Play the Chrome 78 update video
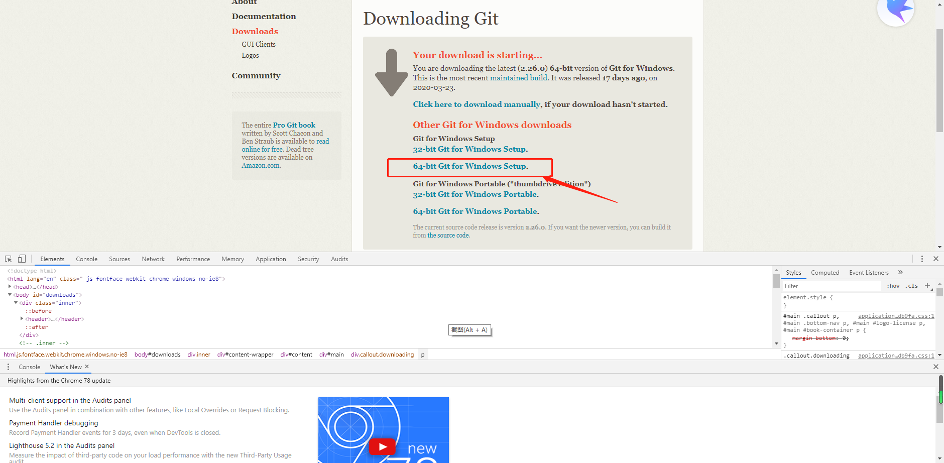 coord(383,446)
